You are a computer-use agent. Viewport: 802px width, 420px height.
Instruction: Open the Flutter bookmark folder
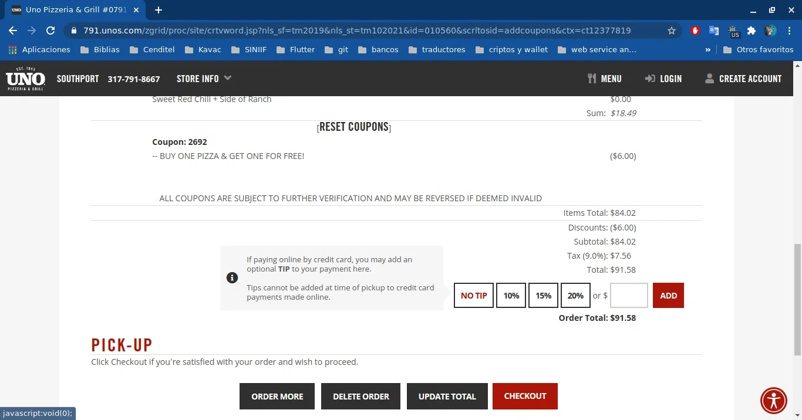(295, 50)
